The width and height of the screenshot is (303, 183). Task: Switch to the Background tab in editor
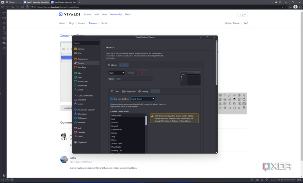(x=129, y=91)
